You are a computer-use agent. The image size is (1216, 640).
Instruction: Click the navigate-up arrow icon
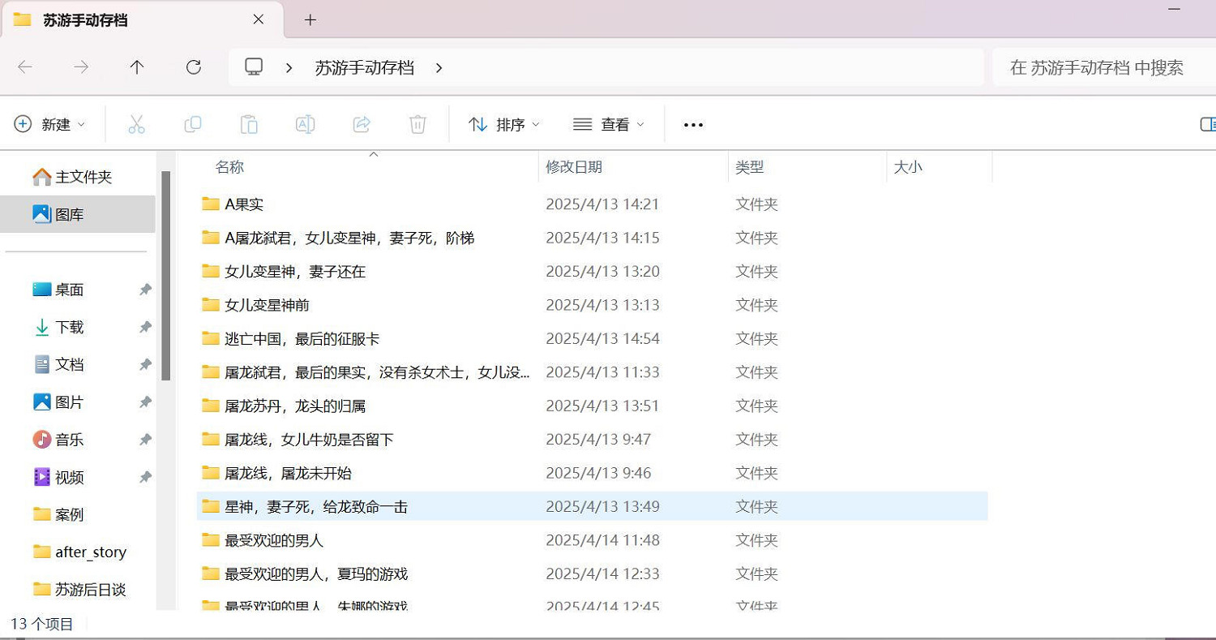[x=137, y=67]
